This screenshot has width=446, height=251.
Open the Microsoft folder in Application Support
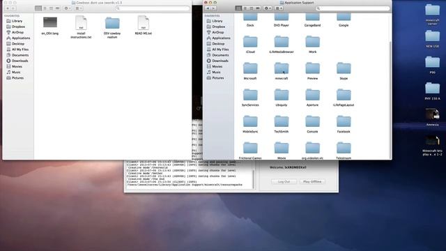click(x=250, y=68)
